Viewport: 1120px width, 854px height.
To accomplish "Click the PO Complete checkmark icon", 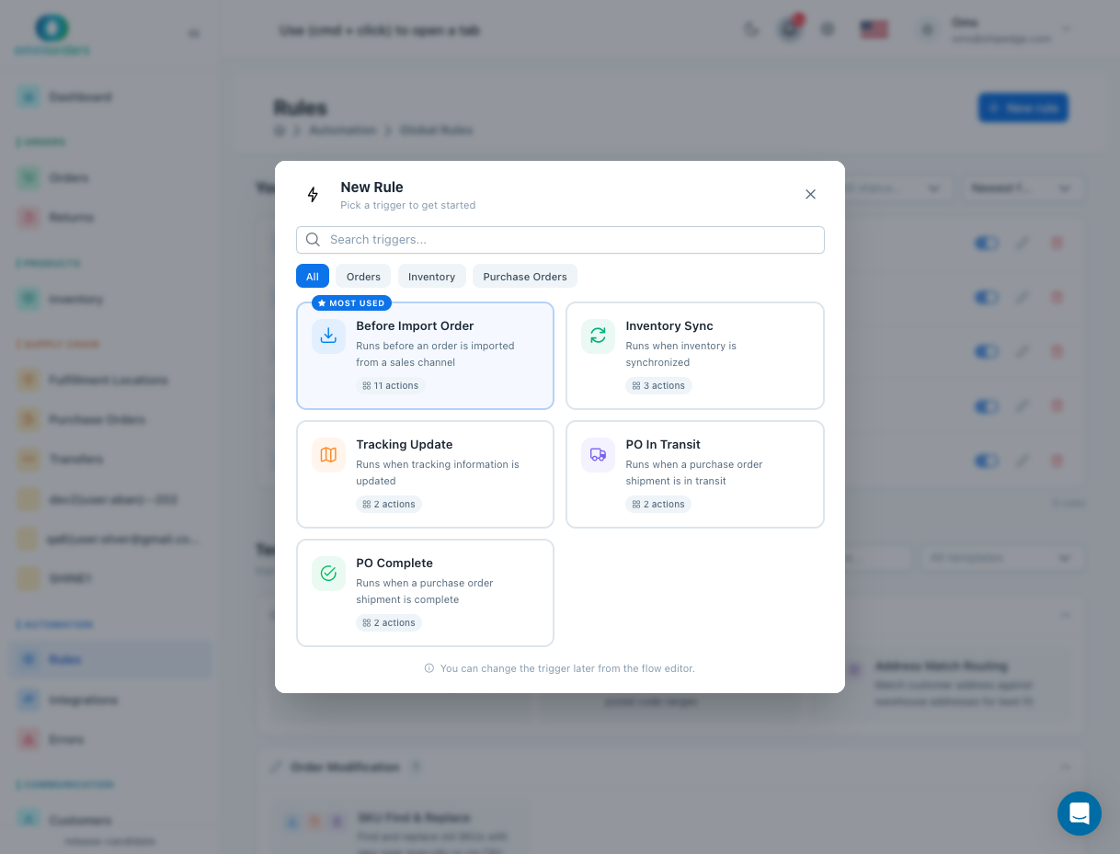I will (328, 574).
